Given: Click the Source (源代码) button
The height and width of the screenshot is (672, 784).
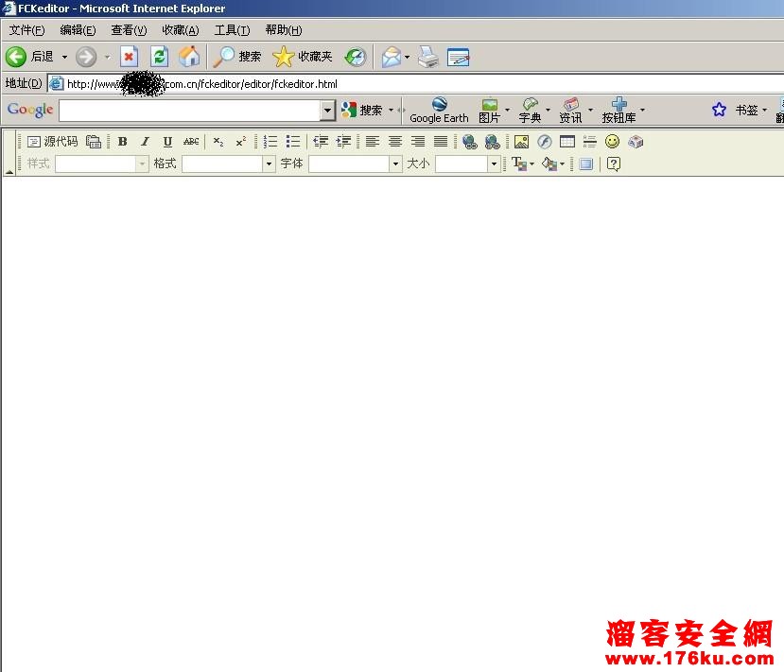Looking at the screenshot, I should coord(53,142).
